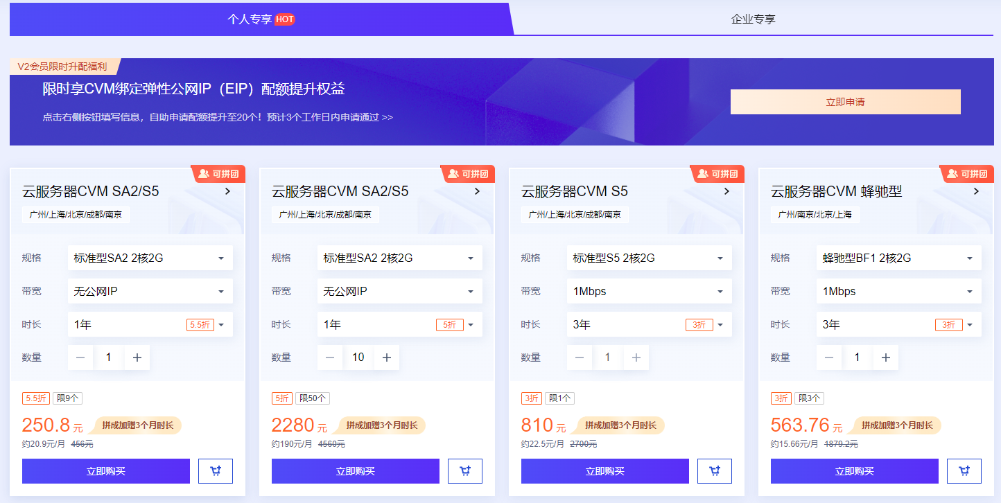Viewport: 1001px width, 503px height.
Task: Open 标准型SA2 2核2G spec dropdown on 250.8元 card
Action: (150, 258)
